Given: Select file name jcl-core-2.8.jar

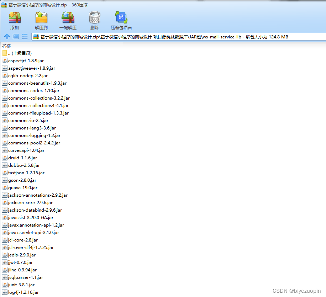Looking at the screenshot, I should (23, 240).
